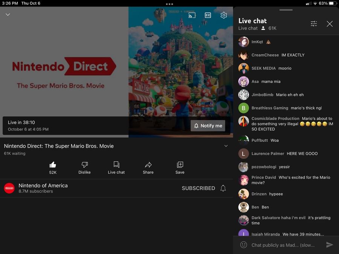Image resolution: width=339 pixels, height=254 pixels.
Task: Tap the Live chat panel drag handle
Action: point(286,10)
